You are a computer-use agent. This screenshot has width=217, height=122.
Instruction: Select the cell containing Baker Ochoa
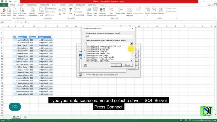pyautogui.click(x=23, y=43)
